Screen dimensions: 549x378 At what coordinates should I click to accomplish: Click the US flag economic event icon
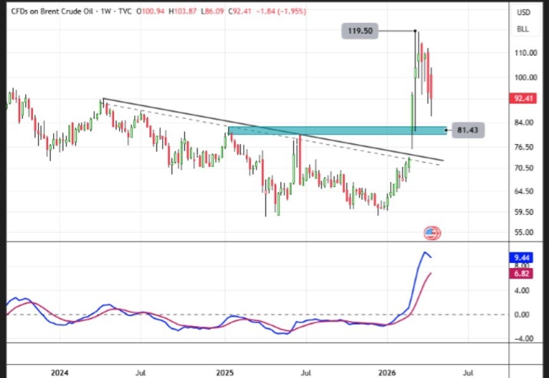point(431,233)
